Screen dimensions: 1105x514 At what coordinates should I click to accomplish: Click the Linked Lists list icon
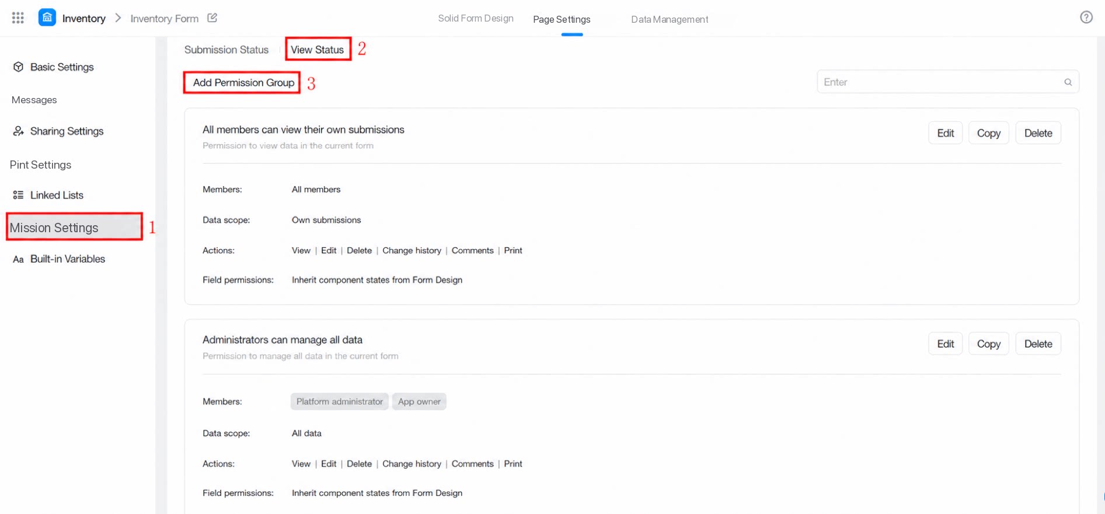tap(19, 195)
